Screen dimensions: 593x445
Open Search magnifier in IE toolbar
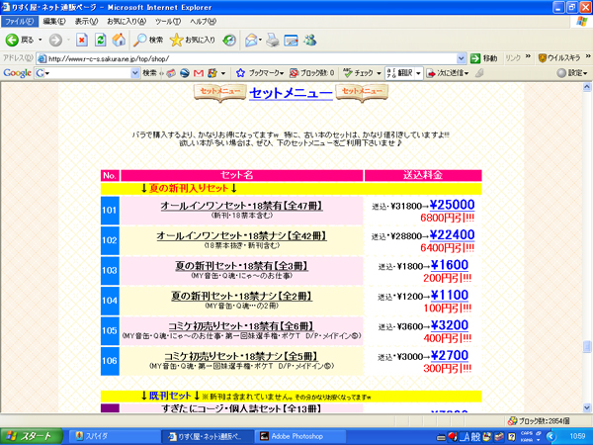pos(148,40)
